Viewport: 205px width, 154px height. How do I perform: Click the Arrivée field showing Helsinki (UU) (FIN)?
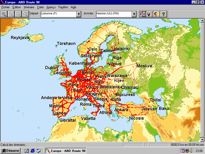click(114, 14)
